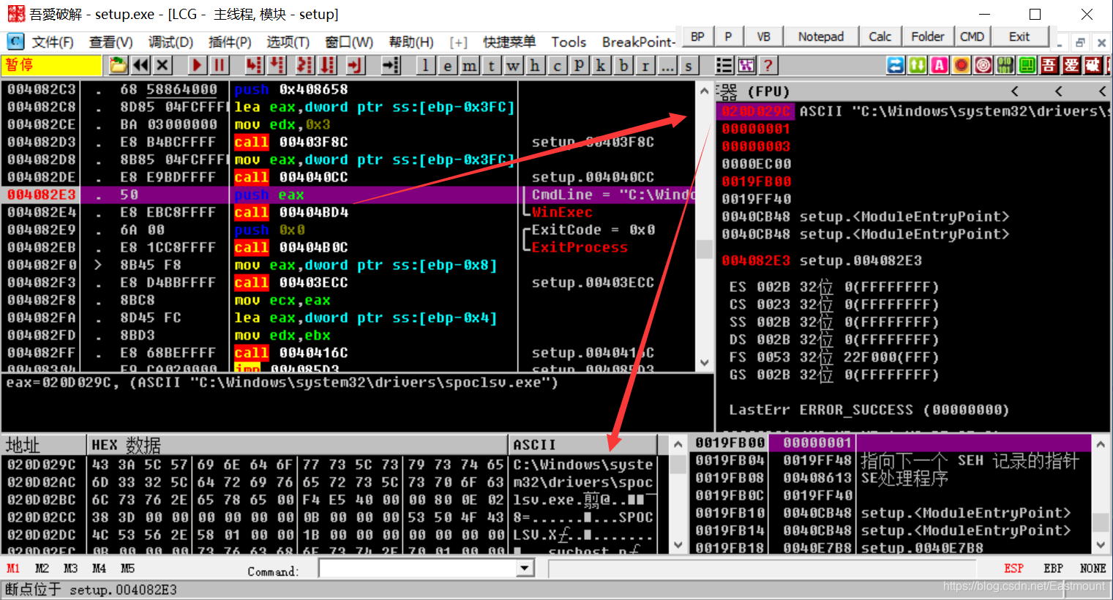The height and width of the screenshot is (600, 1113).
Task: Pause execution with the red pause icon
Action: click(x=219, y=66)
